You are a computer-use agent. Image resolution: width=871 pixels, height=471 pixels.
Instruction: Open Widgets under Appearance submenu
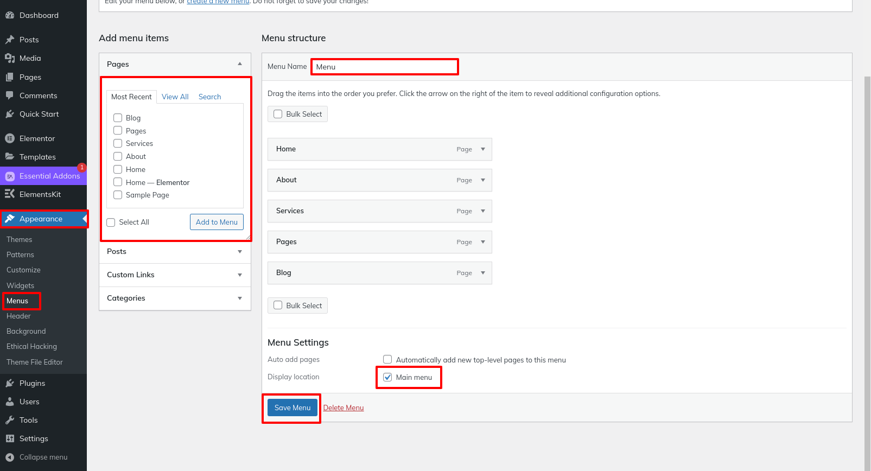tap(21, 285)
